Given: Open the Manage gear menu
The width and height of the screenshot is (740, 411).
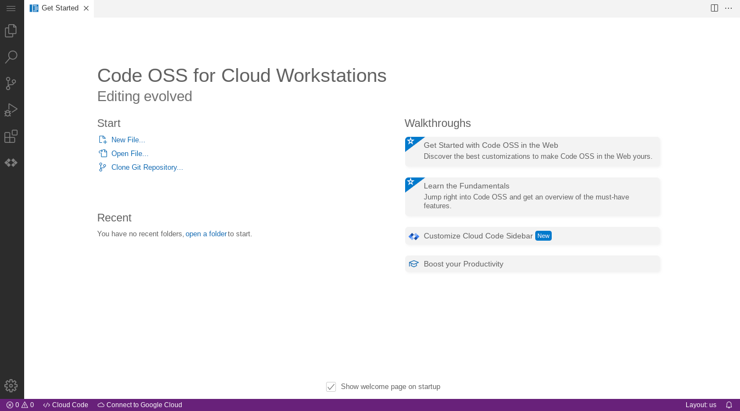Looking at the screenshot, I should [x=11, y=385].
